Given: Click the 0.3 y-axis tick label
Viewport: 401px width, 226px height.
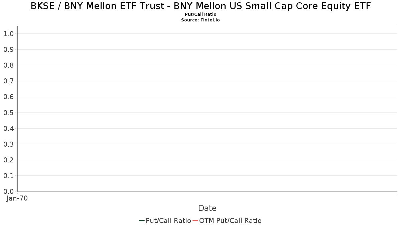Looking at the screenshot, I should click(8, 144).
